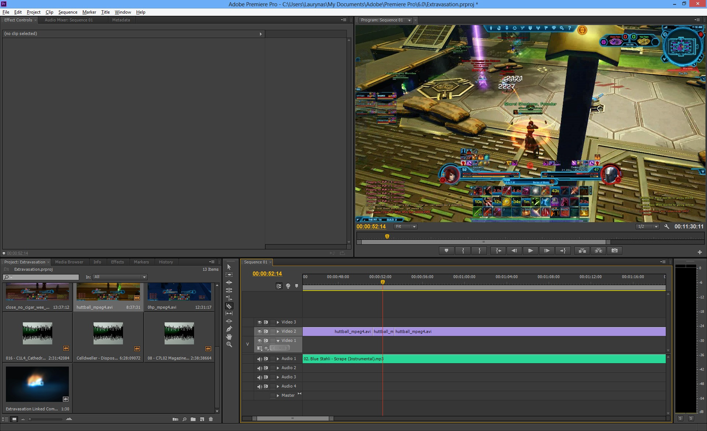Click the Extract button
Viewport: 707px width, 431px height.
[598, 251]
